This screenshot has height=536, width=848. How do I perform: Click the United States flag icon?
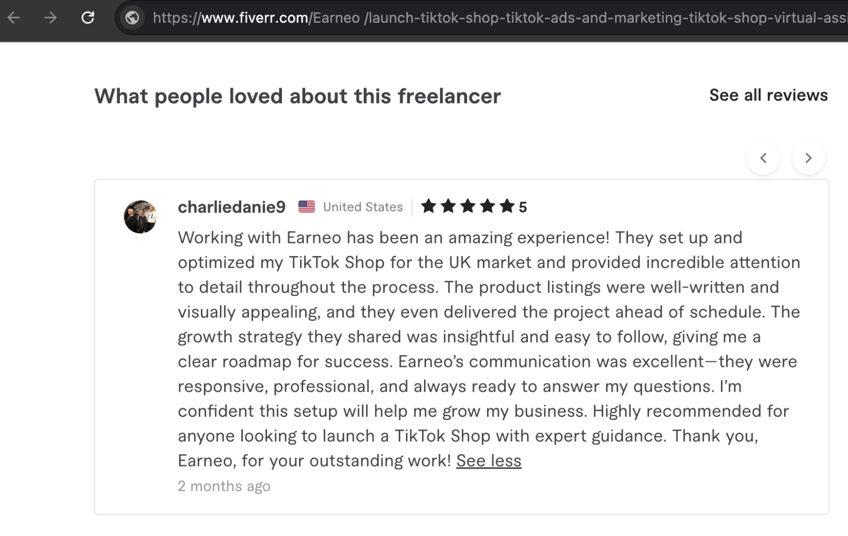[x=306, y=207]
